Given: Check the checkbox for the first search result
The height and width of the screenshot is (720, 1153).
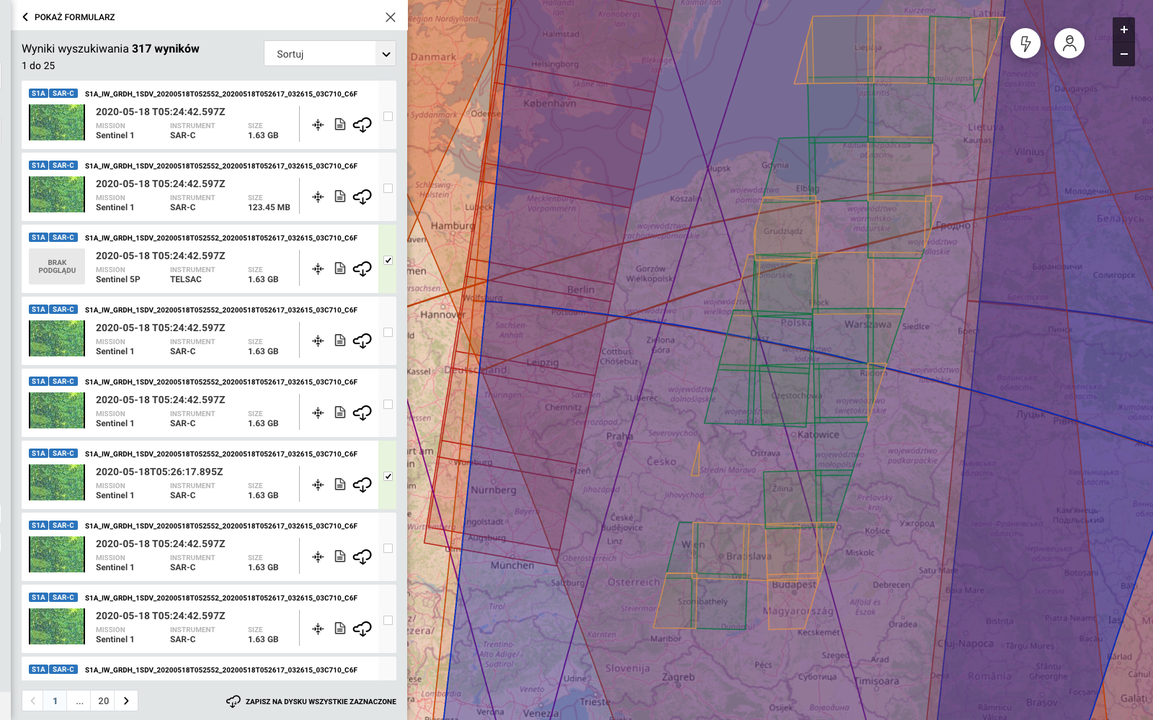Looking at the screenshot, I should coord(388,116).
